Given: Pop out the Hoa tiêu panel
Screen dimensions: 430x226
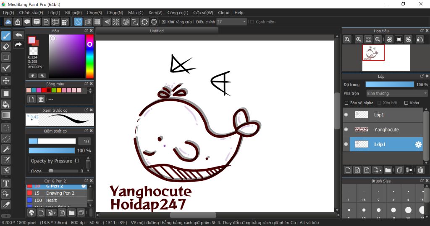Looking at the screenshot, I should pyautogui.click(x=422, y=31).
